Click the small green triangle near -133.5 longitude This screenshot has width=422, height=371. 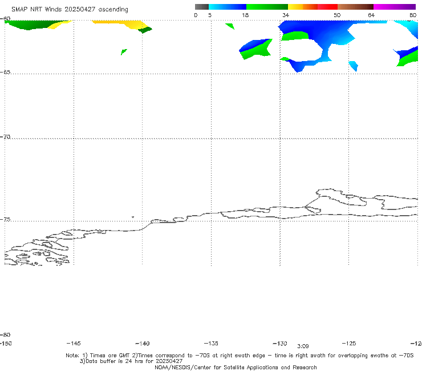(x=230, y=26)
